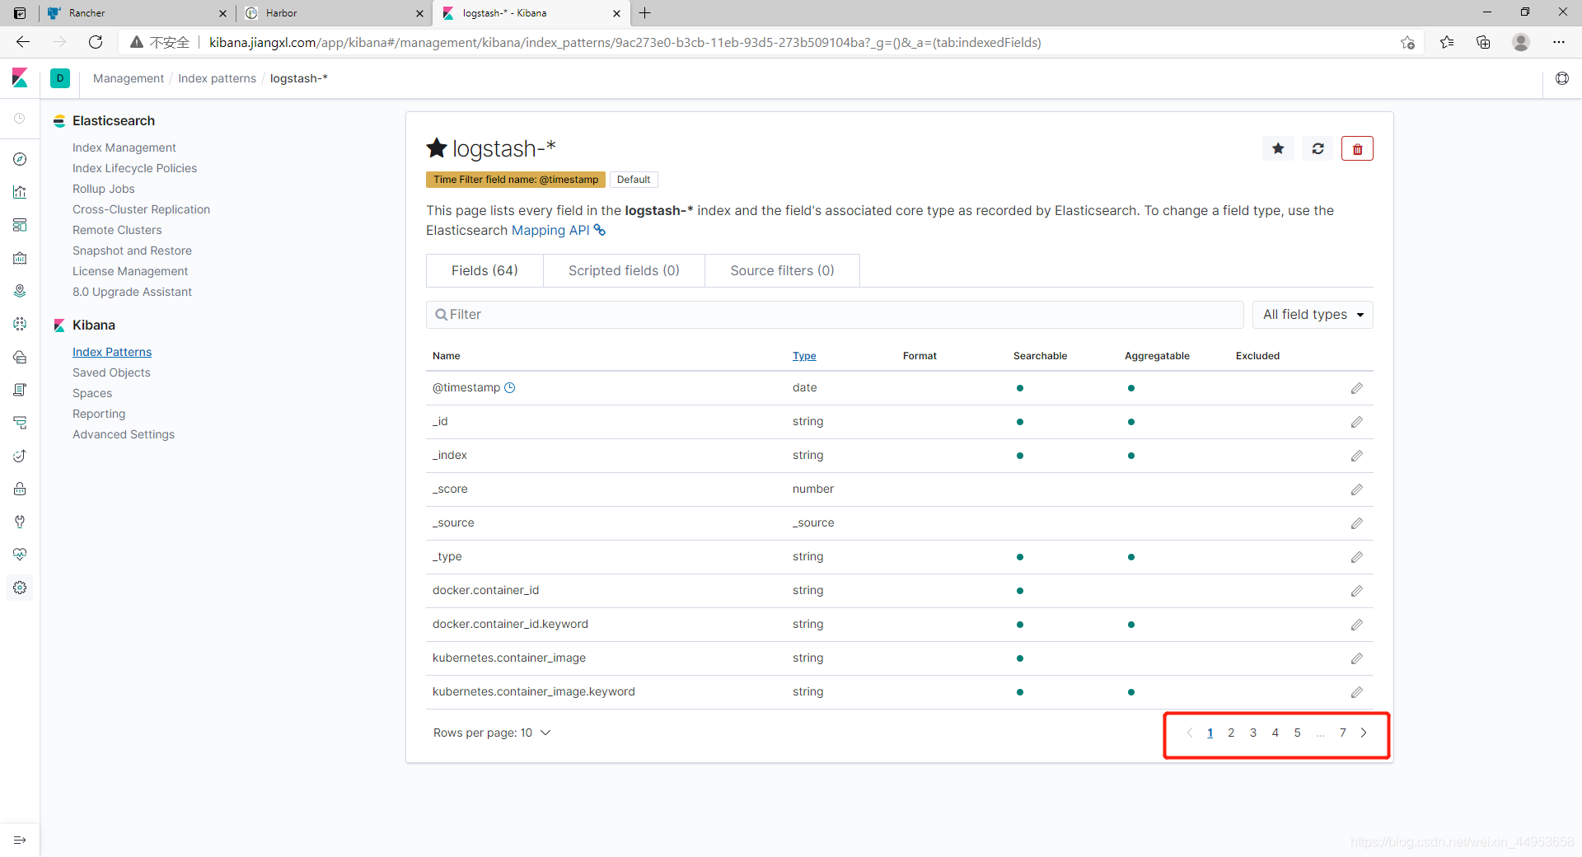This screenshot has width=1582, height=857.
Task: Go to page 2 of fields
Action: [x=1231, y=733]
